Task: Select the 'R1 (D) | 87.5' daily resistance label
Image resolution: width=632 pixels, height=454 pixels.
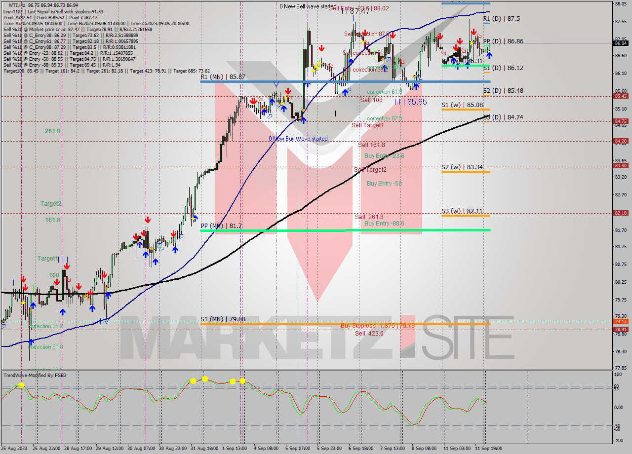Action: (x=501, y=18)
